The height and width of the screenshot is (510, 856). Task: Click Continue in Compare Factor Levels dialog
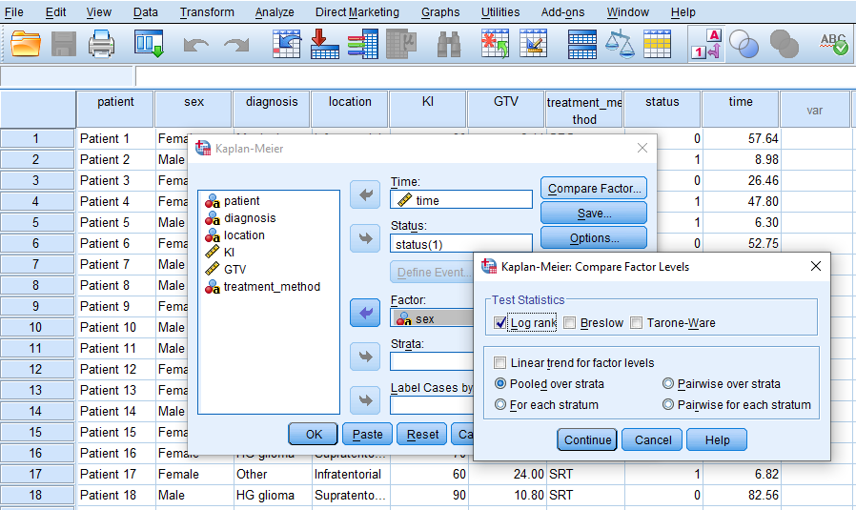click(587, 439)
